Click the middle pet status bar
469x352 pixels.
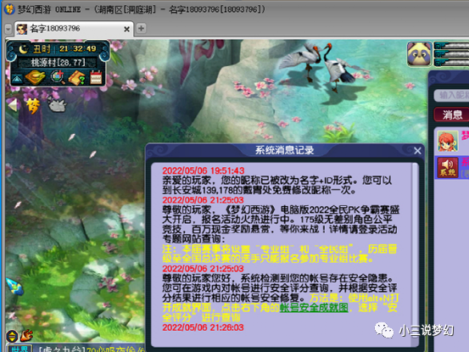(x=452, y=54)
